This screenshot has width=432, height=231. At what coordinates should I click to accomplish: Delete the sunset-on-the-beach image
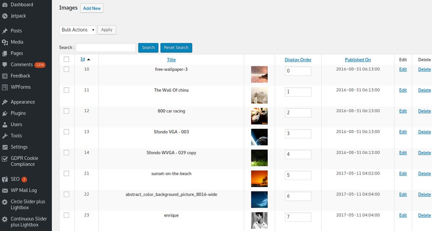tap(424, 174)
